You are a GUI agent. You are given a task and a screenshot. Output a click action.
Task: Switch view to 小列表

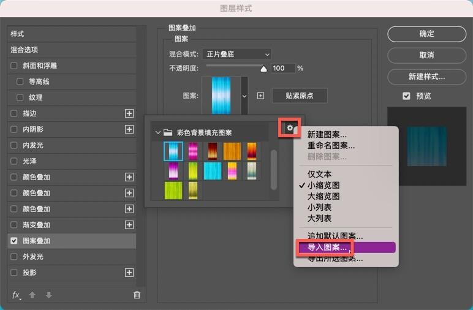point(319,208)
